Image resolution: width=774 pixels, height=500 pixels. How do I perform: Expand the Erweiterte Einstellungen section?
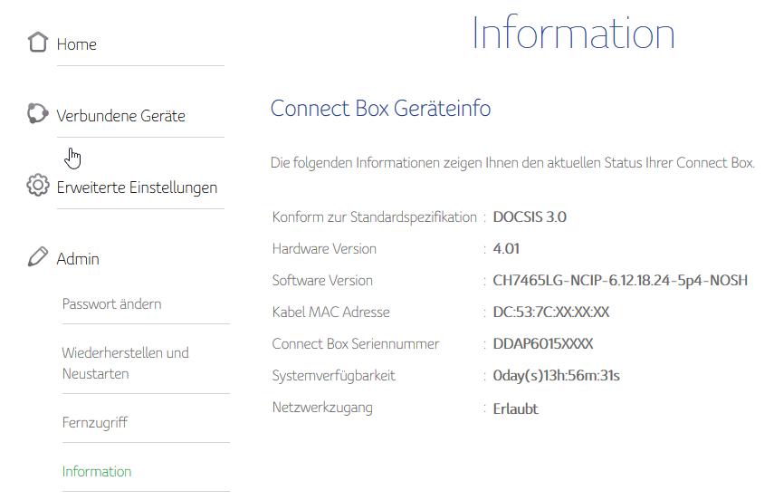coord(137,187)
